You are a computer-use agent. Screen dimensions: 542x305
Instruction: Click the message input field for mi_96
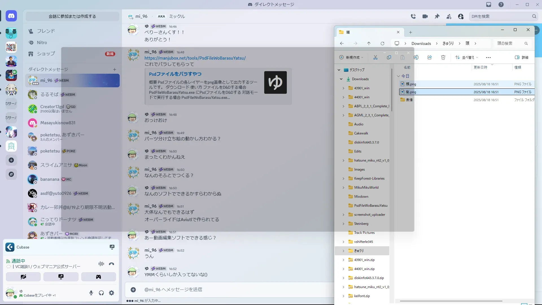point(226,289)
